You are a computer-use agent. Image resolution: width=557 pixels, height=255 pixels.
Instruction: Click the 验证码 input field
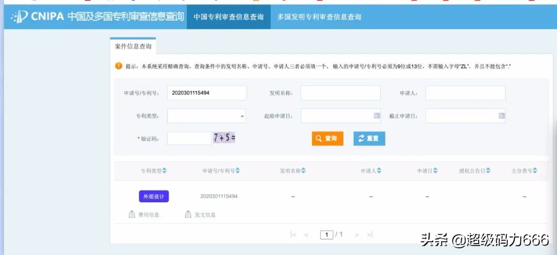point(189,138)
